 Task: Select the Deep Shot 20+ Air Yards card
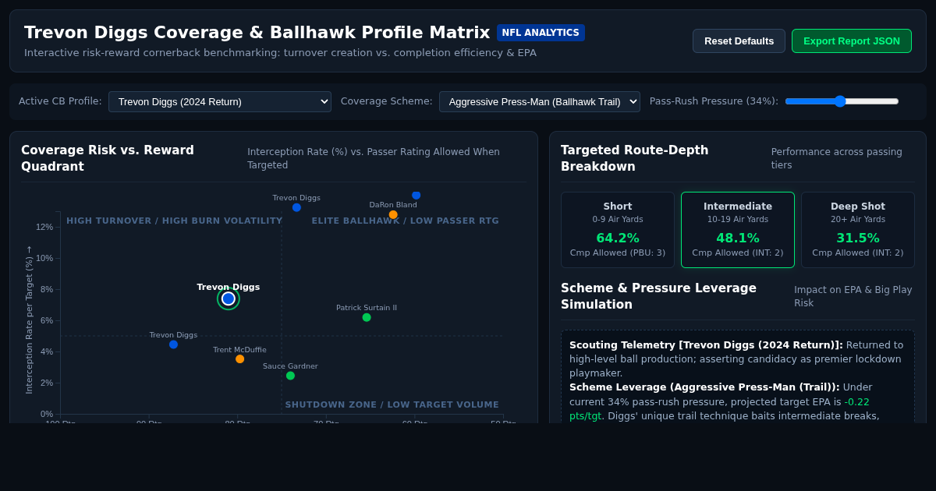[x=858, y=230]
